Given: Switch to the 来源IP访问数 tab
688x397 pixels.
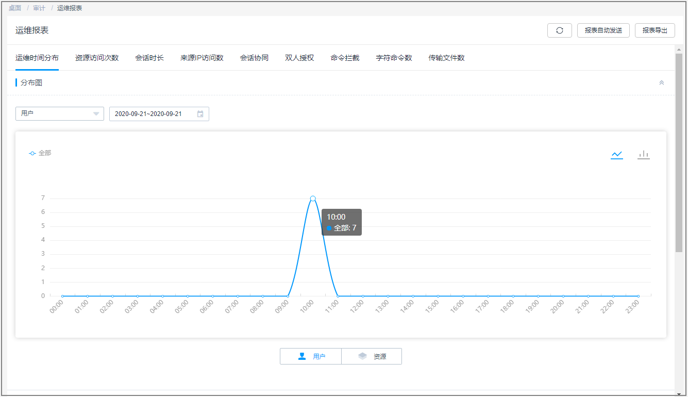Looking at the screenshot, I should (202, 58).
